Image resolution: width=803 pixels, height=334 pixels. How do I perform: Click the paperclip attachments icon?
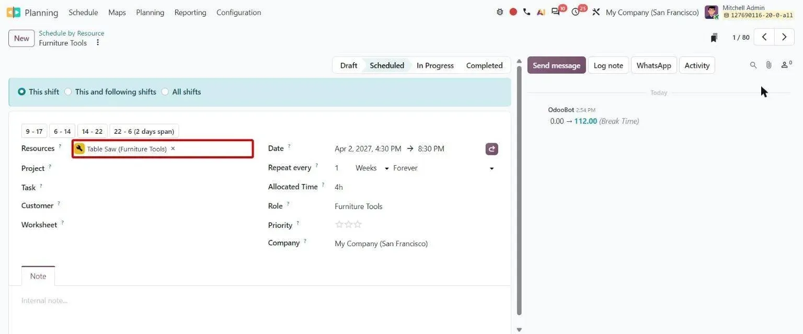click(768, 65)
